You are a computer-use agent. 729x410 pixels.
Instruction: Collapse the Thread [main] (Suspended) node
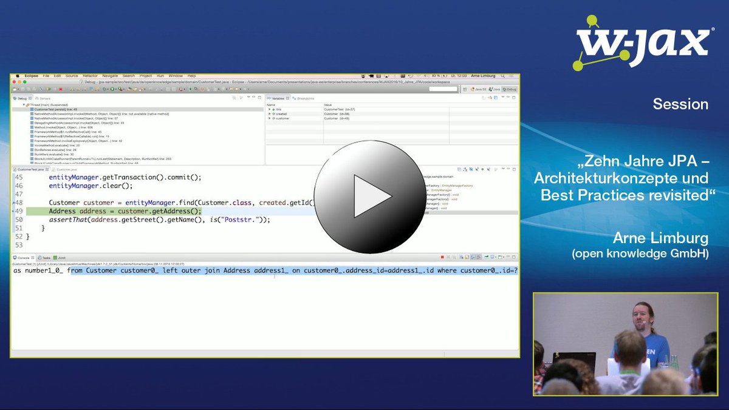[23, 105]
